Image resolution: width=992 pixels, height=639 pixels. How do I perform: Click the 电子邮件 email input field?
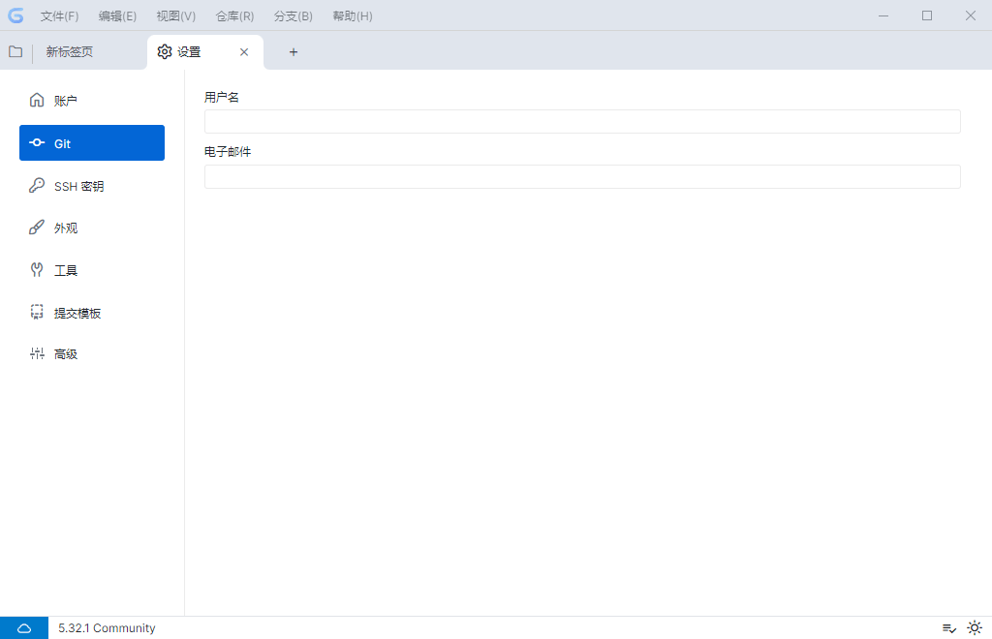[581, 176]
